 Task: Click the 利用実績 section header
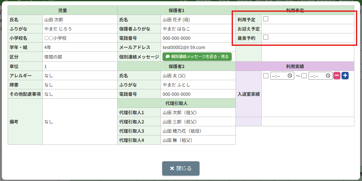pyautogui.click(x=295, y=66)
